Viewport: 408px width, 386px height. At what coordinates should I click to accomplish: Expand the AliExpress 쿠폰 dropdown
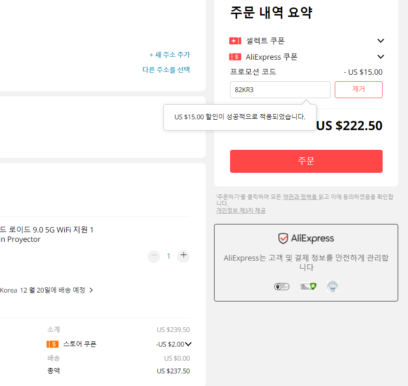[x=380, y=57]
